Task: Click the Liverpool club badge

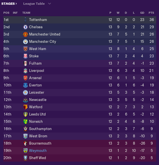Action: pos(25,71)
